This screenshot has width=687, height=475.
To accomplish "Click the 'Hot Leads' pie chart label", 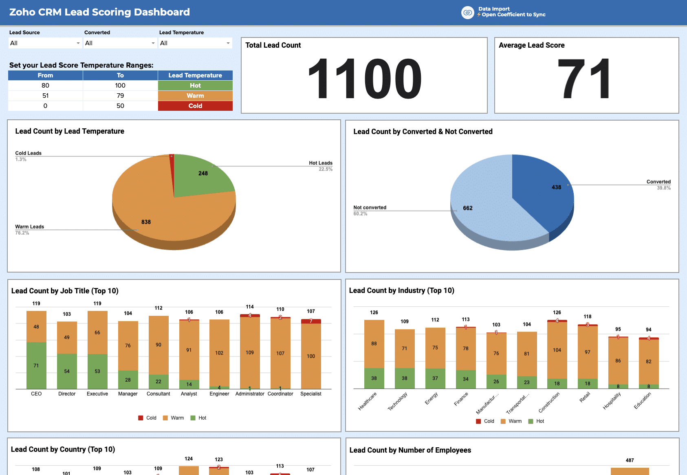I will click(x=321, y=163).
